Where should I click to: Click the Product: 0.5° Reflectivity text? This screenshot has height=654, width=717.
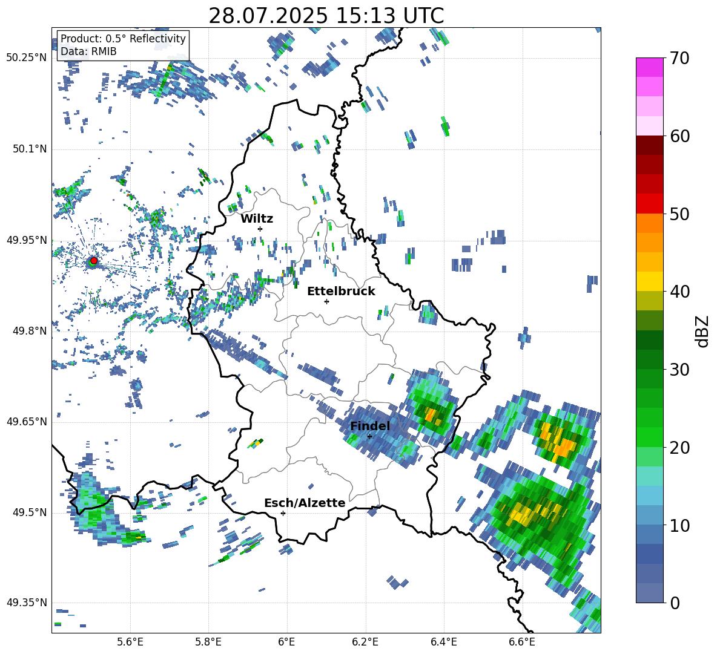123,38
